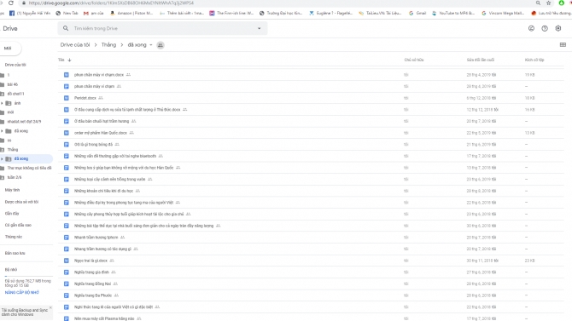572x321 pixels.
Task: Click shared icon beside 'Peridot.docx'
Action: 101,98
